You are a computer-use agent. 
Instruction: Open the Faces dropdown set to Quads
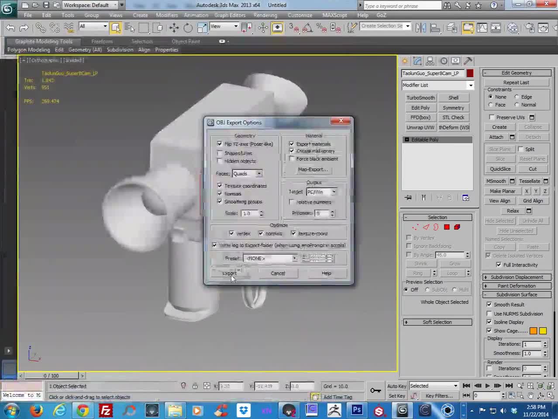[247, 174]
